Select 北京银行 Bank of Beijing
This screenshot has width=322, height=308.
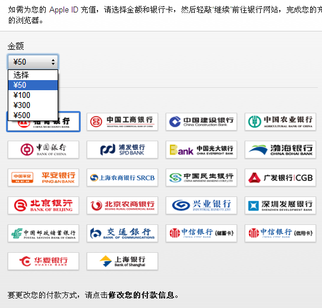(43, 205)
